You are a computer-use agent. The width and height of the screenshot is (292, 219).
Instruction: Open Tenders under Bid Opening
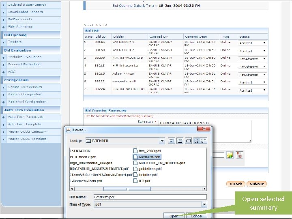click(x=15, y=42)
